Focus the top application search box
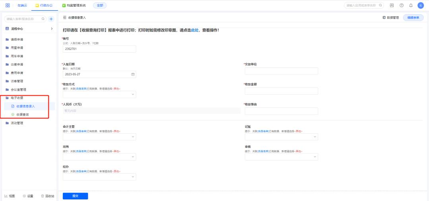Viewport: 429px width, 201px height. (364, 5)
